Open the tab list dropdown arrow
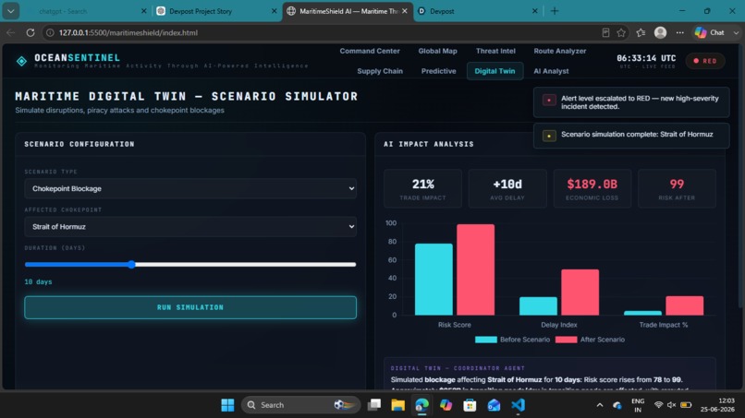The height and width of the screenshot is (418, 745). [x=10, y=11]
